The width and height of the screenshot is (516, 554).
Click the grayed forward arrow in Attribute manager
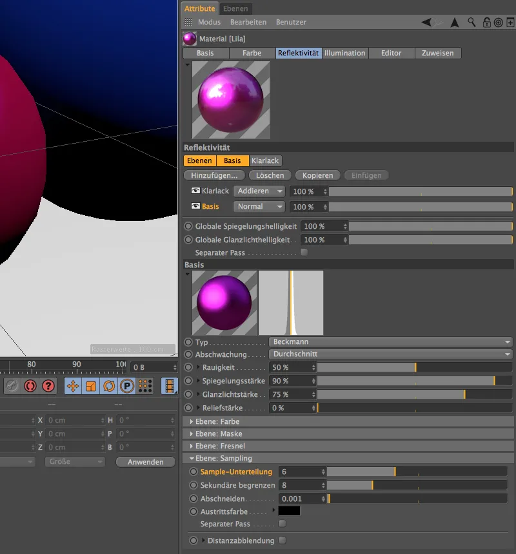pyautogui.click(x=439, y=23)
